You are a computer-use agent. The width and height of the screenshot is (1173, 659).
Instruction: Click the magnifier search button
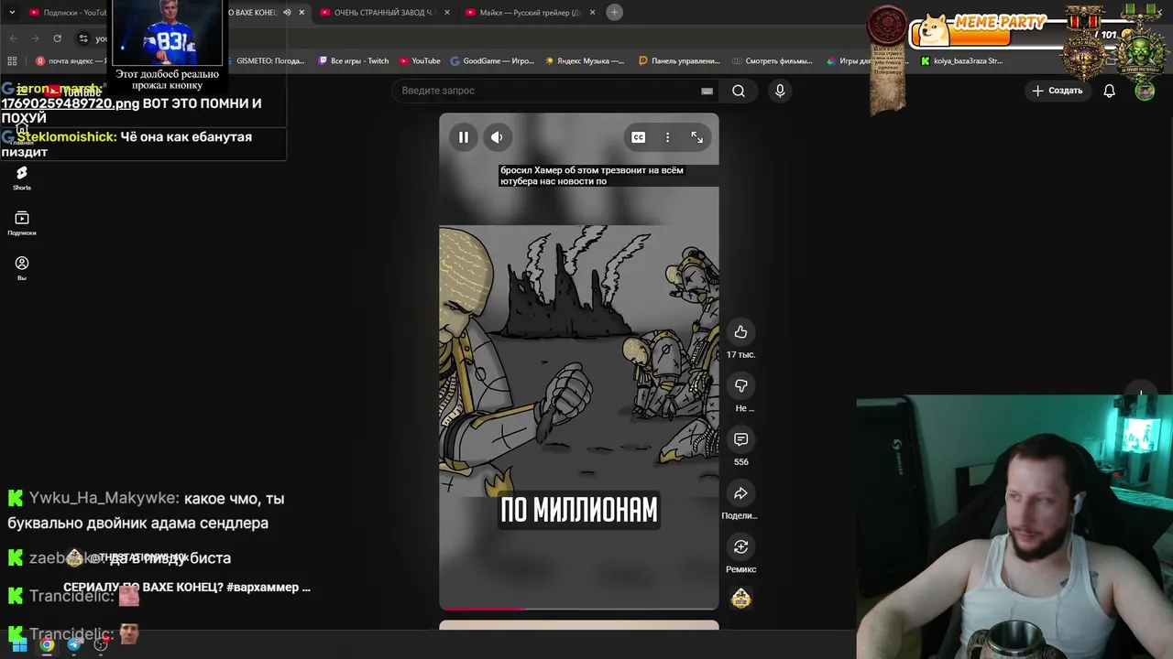tap(739, 91)
